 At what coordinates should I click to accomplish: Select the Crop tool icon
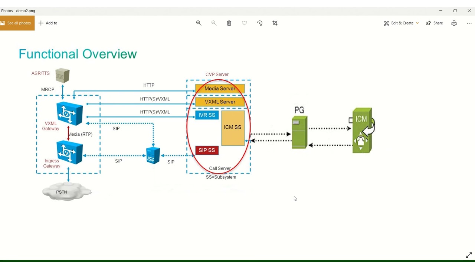pos(275,23)
